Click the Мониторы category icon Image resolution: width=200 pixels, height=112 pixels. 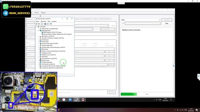[40, 49]
